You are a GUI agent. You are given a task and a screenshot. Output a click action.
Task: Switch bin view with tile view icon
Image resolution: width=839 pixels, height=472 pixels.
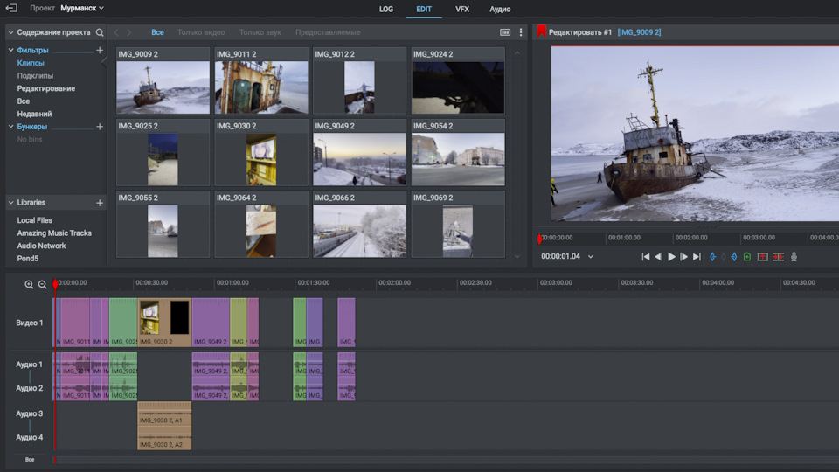505,32
